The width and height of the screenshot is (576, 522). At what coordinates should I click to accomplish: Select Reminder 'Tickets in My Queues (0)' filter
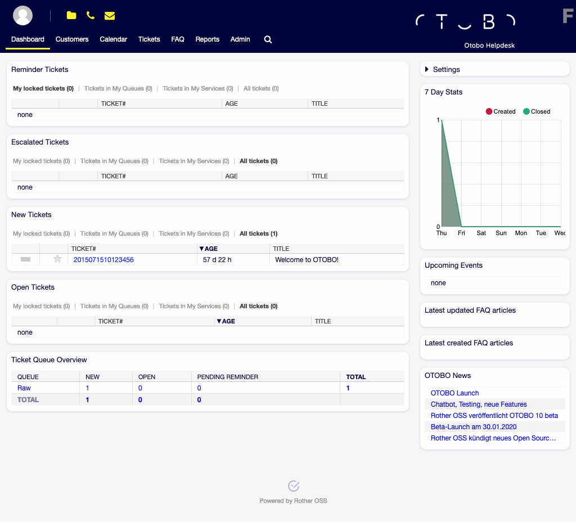[x=118, y=88]
